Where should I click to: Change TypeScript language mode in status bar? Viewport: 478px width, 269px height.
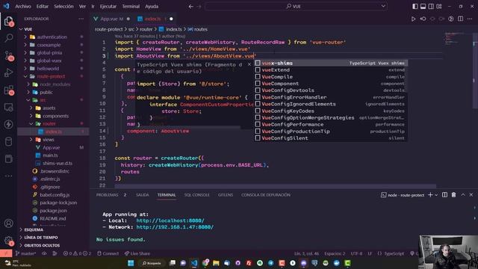[x=394, y=253]
